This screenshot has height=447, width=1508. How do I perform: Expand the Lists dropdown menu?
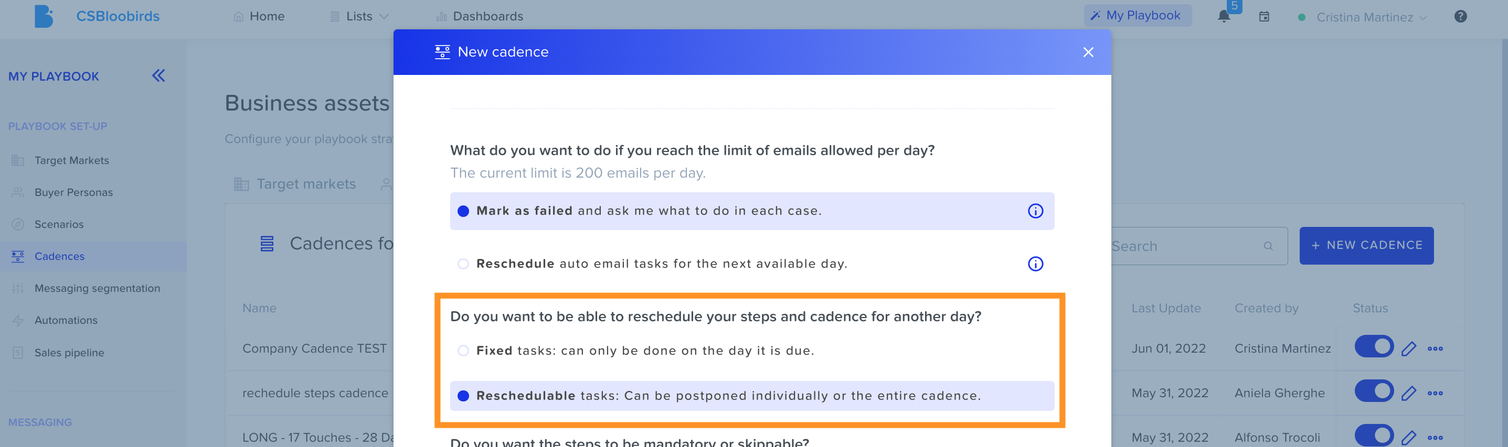(359, 16)
